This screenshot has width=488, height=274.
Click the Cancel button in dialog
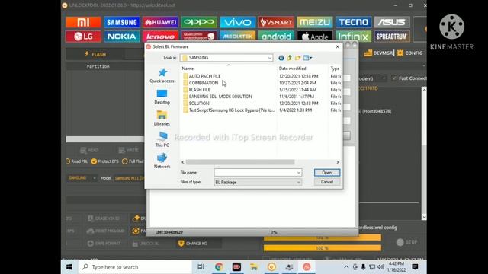pyautogui.click(x=327, y=182)
